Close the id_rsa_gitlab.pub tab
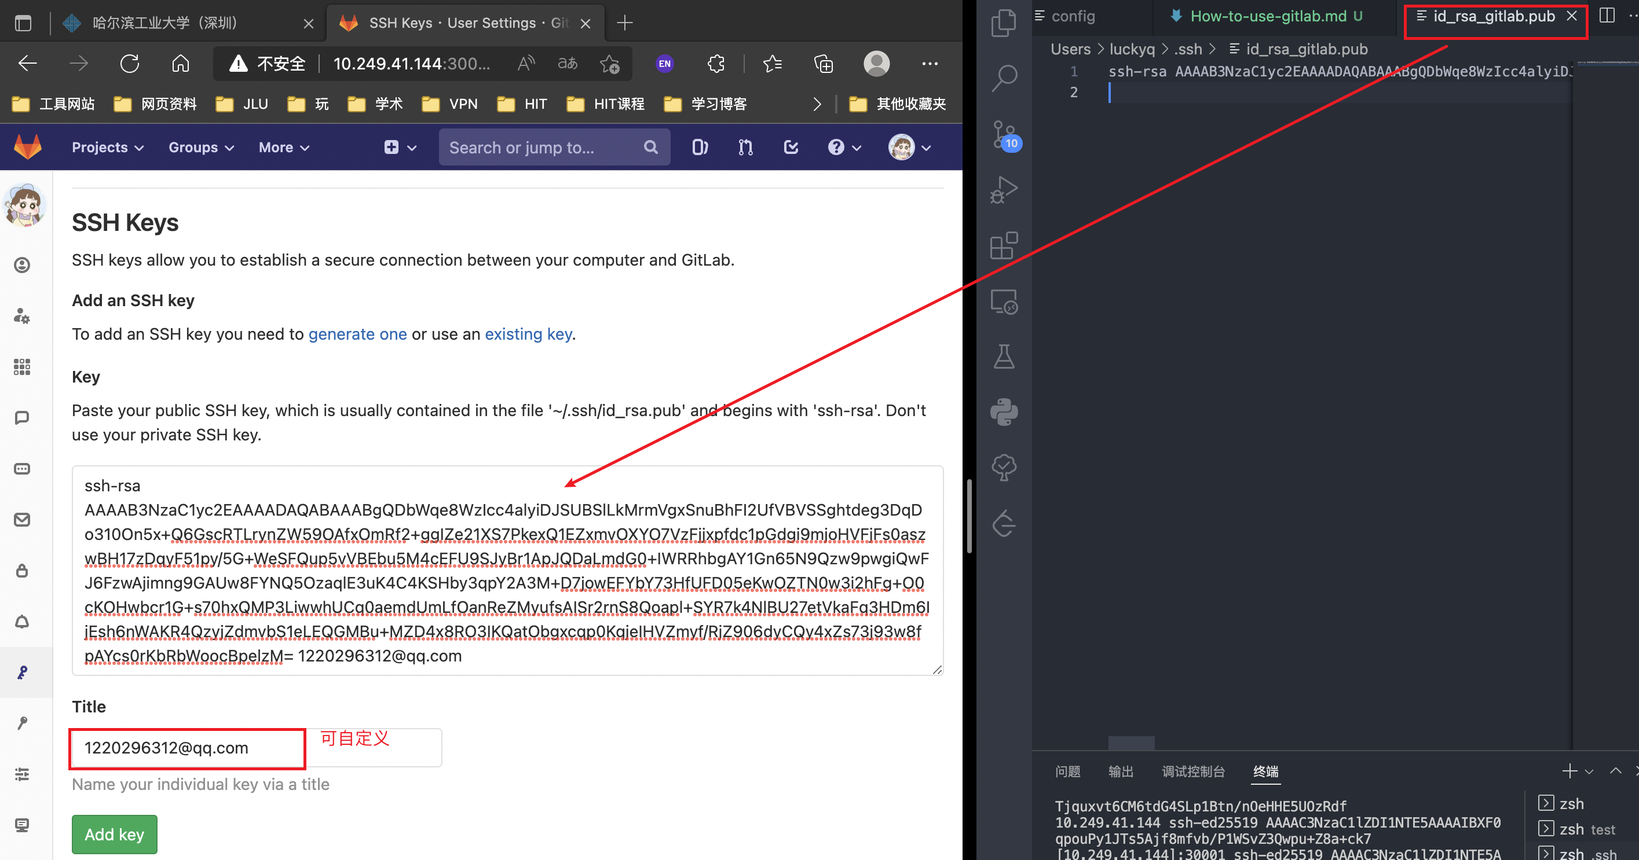The height and width of the screenshot is (860, 1639). point(1572,16)
